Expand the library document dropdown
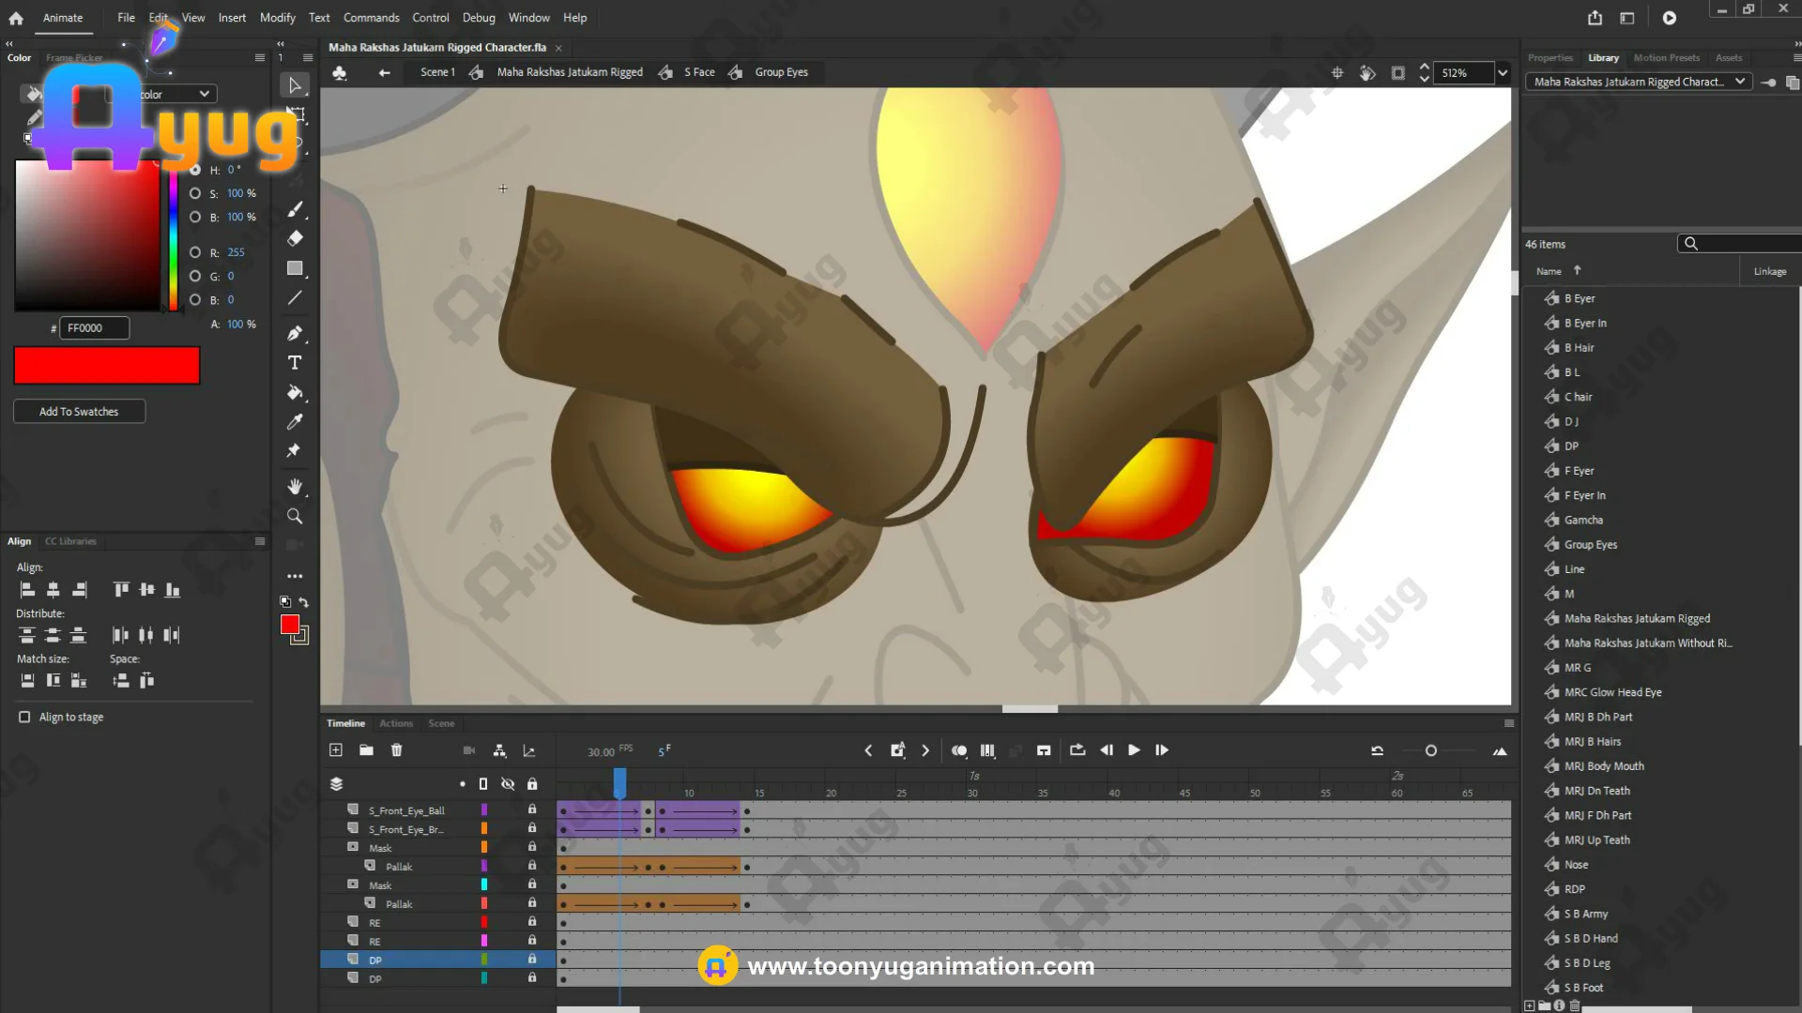This screenshot has width=1802, height=1013. click(1739, 82)
